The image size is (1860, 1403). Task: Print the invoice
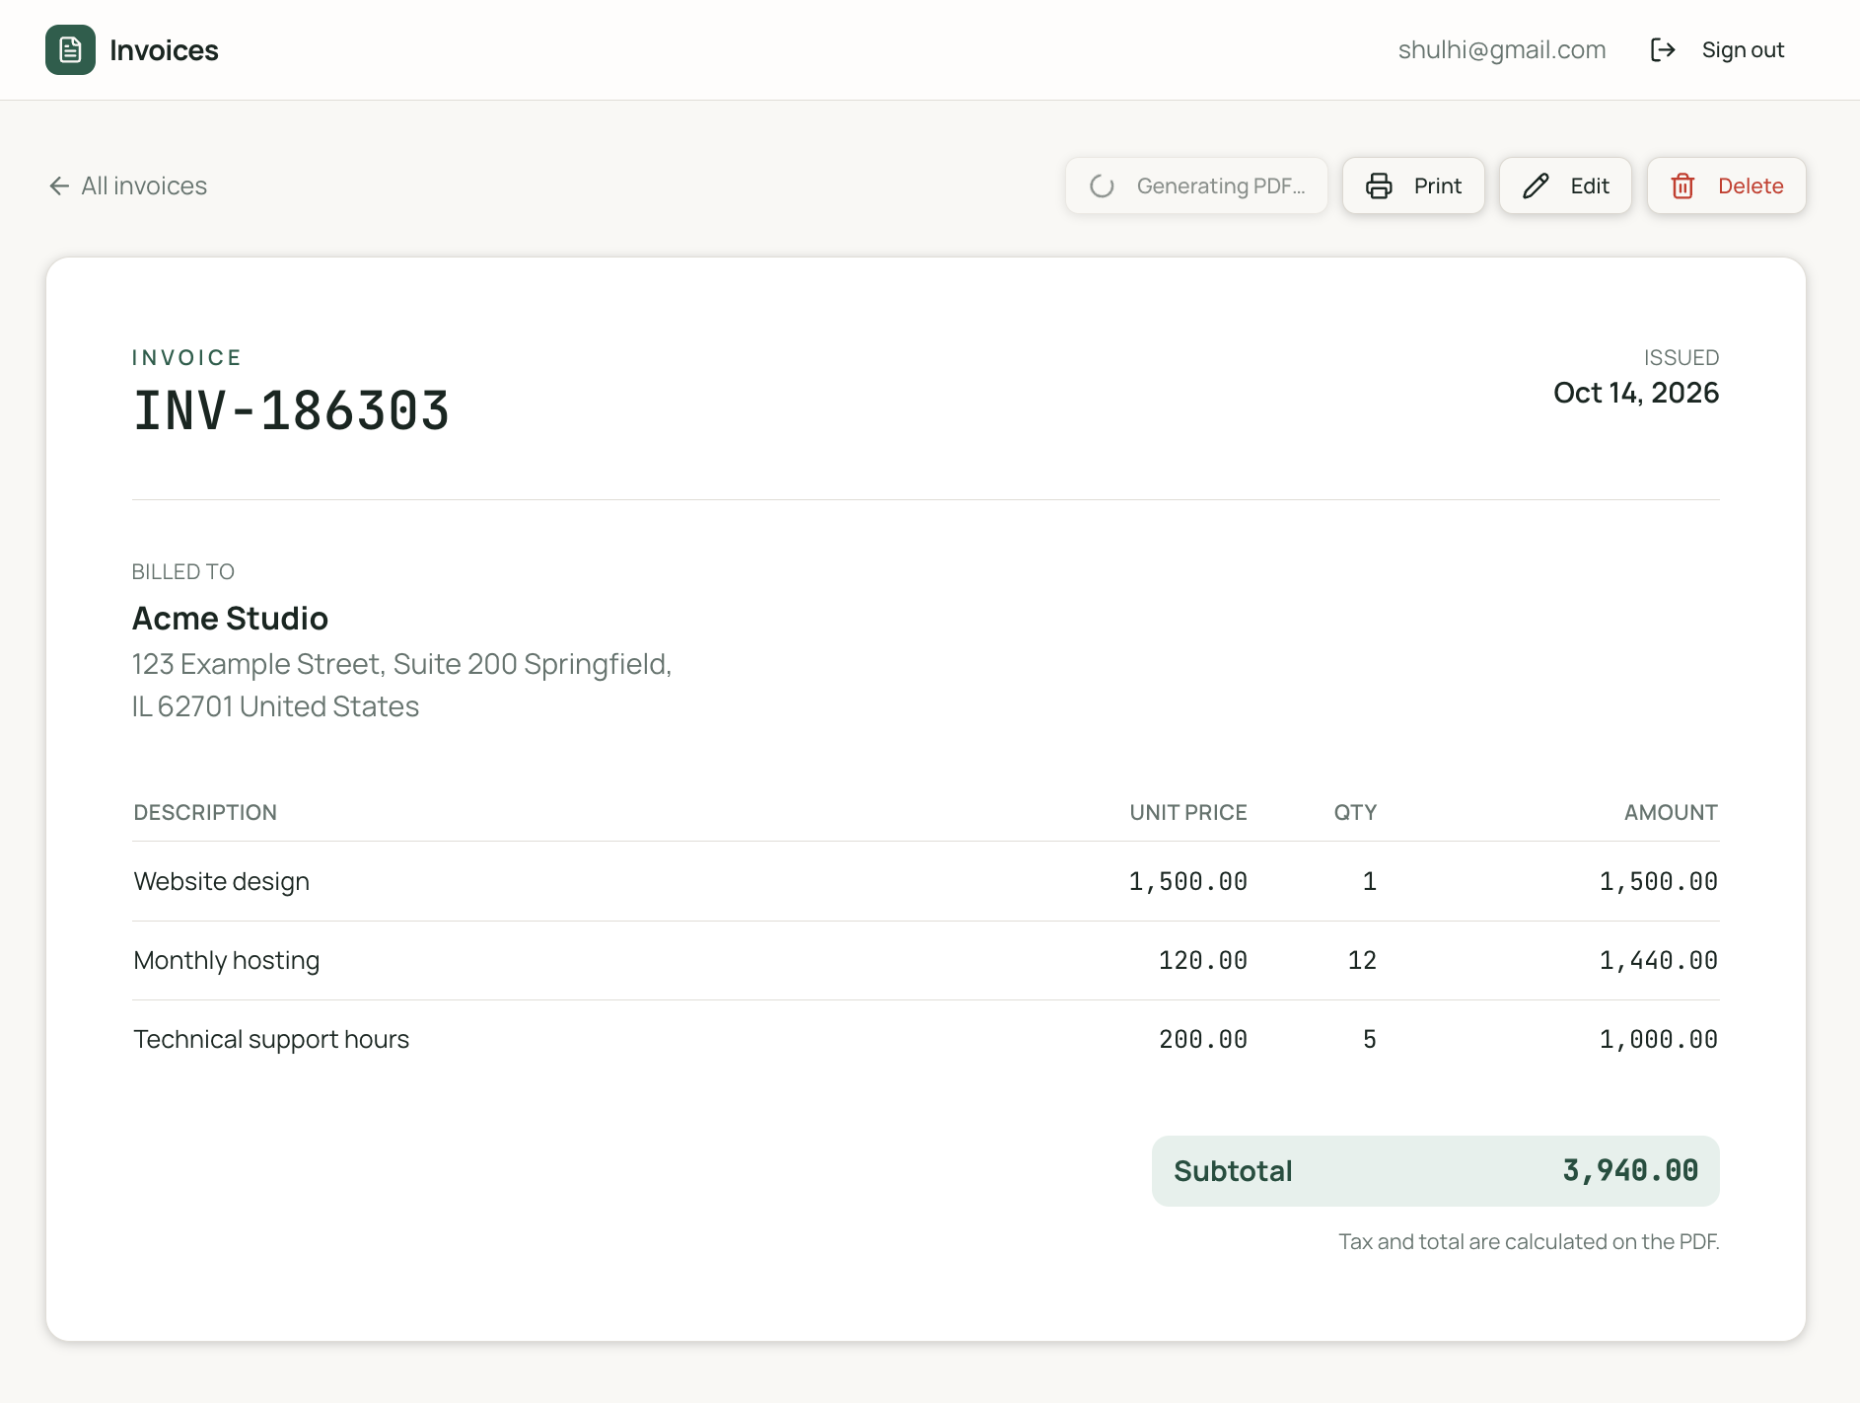pyautogui.click(x=1413, y=185)
